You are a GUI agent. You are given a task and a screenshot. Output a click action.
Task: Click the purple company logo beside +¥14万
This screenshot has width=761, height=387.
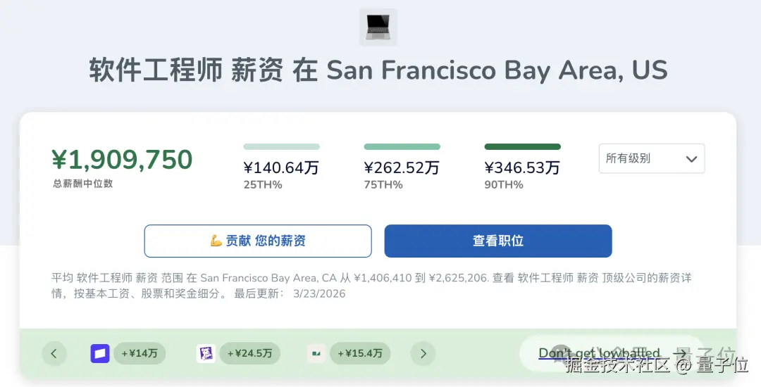100,353
